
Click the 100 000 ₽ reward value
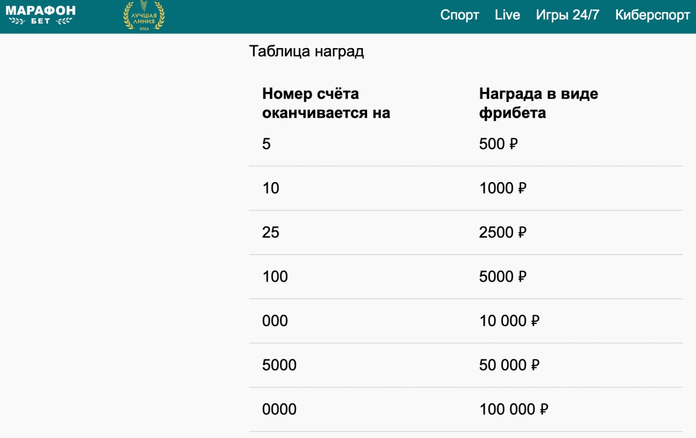click(x=513, y=409)
